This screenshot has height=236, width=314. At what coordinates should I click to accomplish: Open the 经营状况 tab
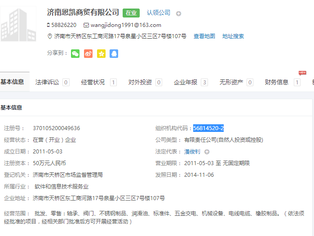click(93, 82)
